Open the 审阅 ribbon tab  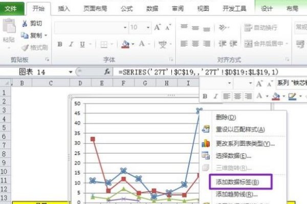178,9
